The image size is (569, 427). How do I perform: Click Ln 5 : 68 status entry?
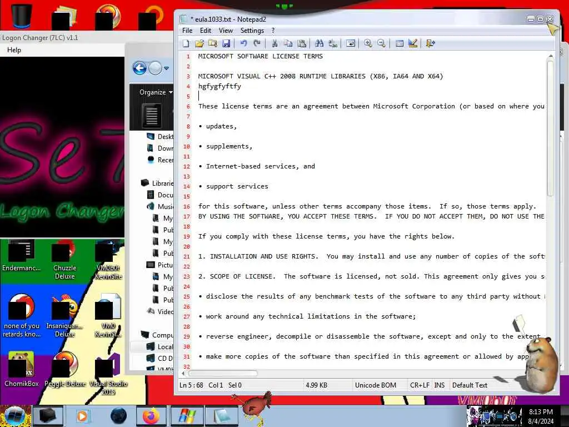(191, 385)
